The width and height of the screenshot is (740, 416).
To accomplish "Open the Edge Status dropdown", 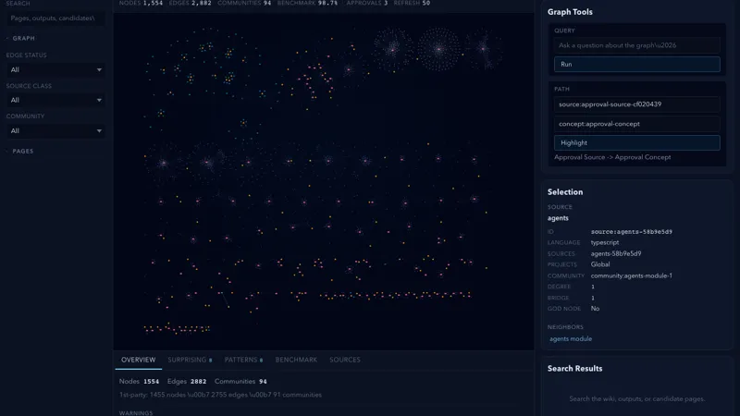I will click(55, 70).
